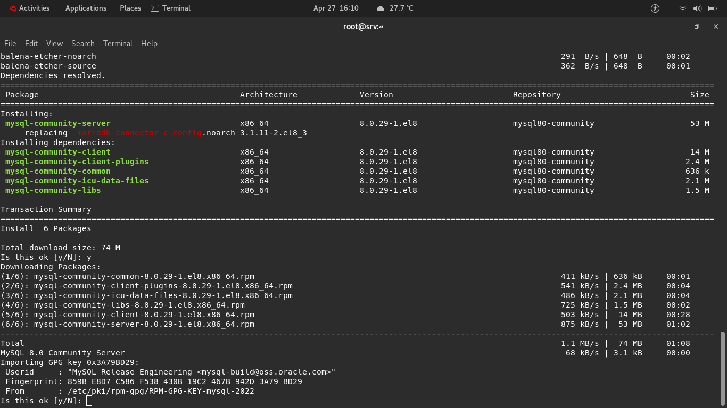727x408 pixels.
Task: Click the Package column header
Action: click(22, 95)
